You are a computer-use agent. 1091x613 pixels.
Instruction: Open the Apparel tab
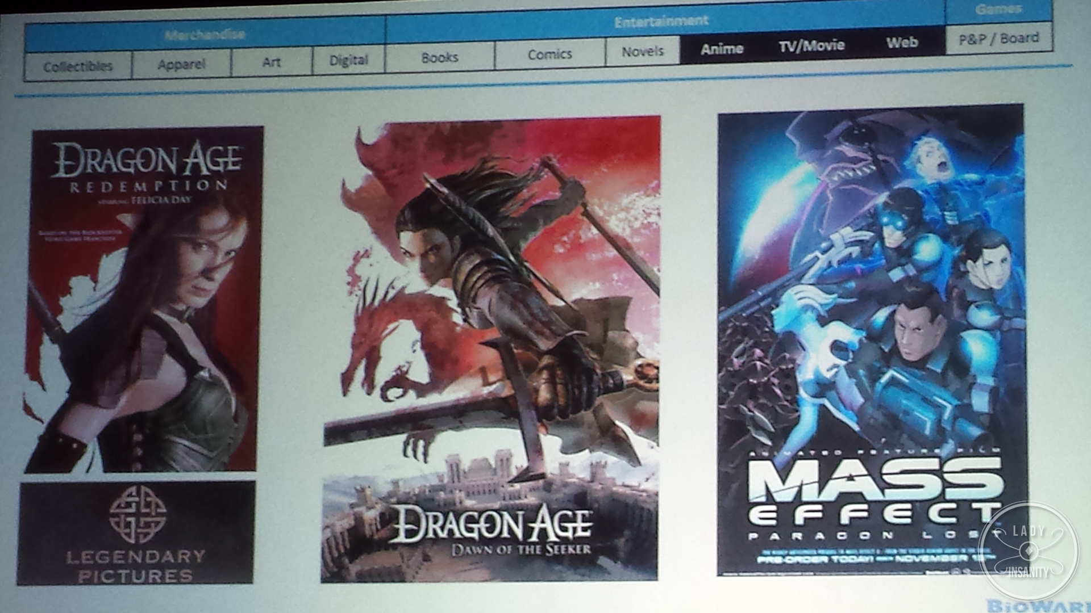tap(181, 64)
